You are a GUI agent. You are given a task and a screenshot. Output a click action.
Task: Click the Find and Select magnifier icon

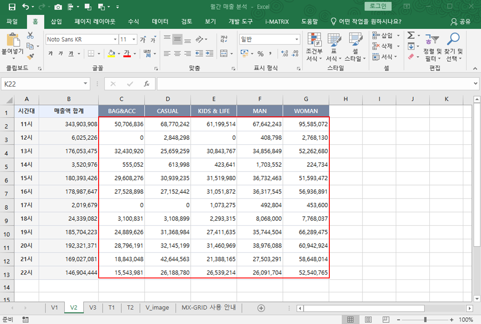454,39
